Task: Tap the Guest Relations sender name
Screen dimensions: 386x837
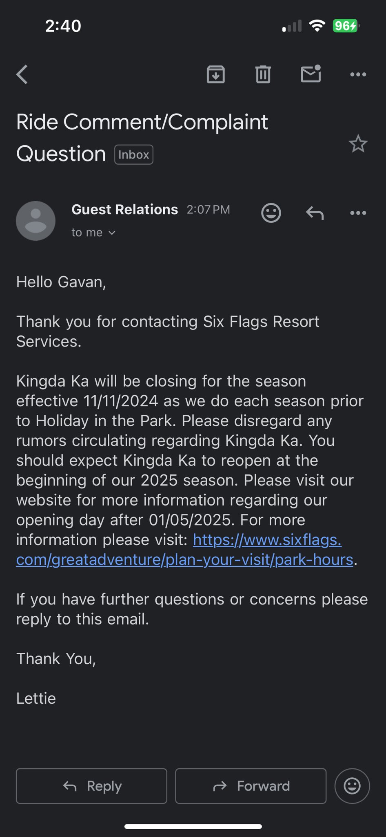Action: (x=124, y=210)
